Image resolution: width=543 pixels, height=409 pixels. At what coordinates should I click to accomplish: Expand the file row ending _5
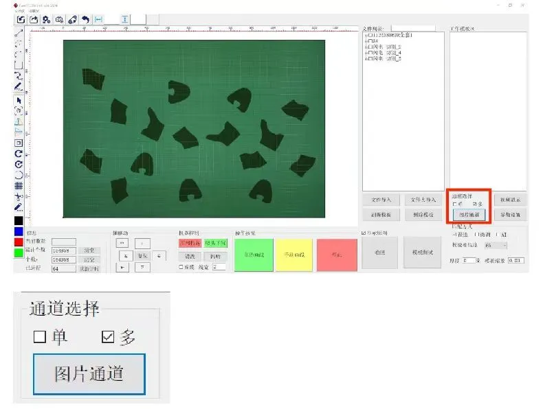(366, 59)
